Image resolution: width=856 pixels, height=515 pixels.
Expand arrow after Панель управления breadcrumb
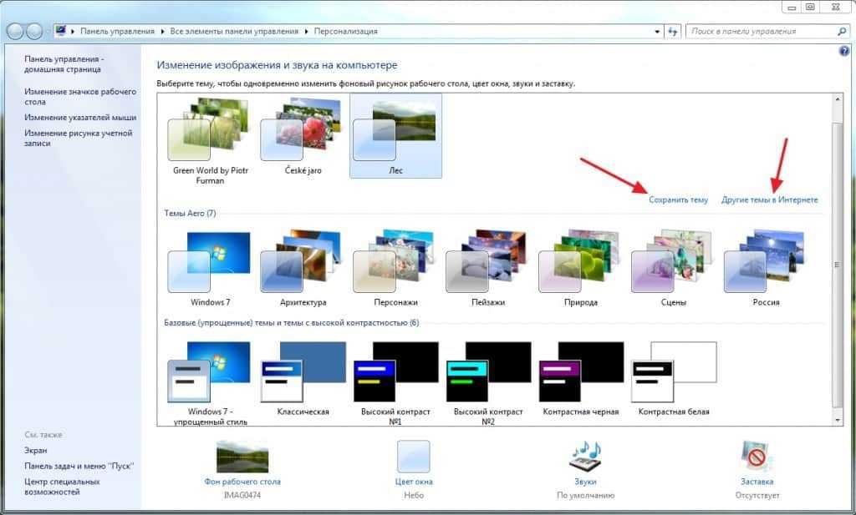pyautogui.click(x=162, y=32)
